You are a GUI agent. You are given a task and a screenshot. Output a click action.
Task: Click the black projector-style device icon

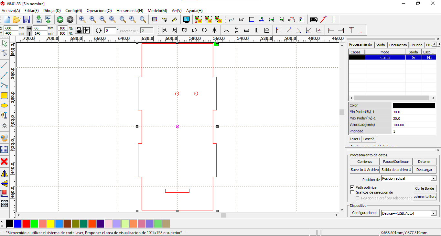(314, 20)
